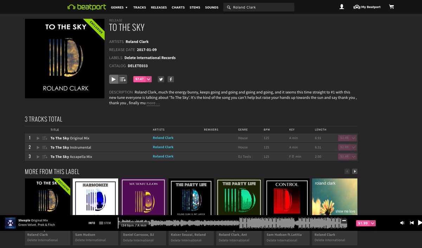Open the Harmonize release thumbnail
Screen dimensions: 422x248
pyautogui.click(x=95, y=197)
